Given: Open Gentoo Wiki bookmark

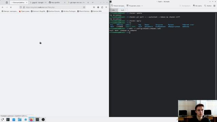Looking at the screenshot, I should pos(96,11).
